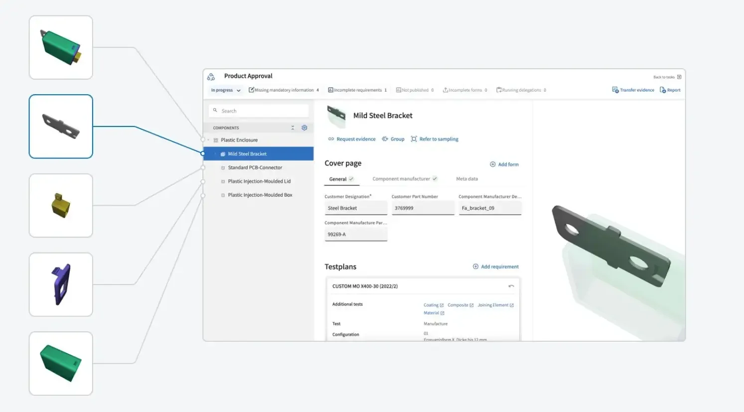Click the Plastic Injection-Moulded Lid component icon

(x=223, y=181)
